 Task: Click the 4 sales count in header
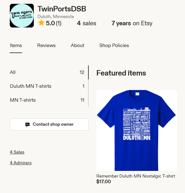tap(87, 23)
